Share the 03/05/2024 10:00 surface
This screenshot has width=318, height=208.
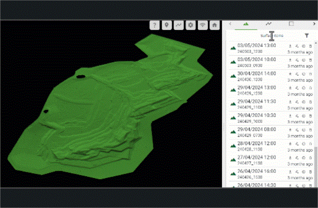297,59
